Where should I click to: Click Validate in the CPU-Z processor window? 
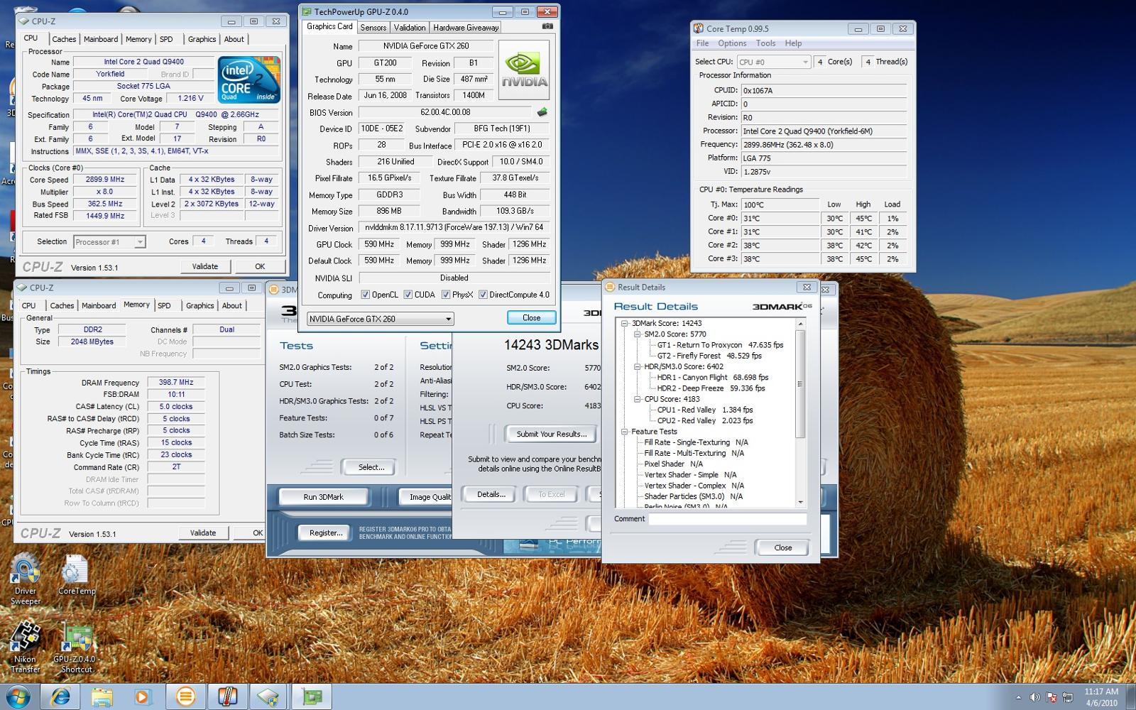[205, 266]
